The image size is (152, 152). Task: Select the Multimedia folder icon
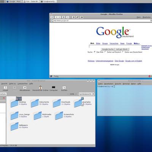38,116
